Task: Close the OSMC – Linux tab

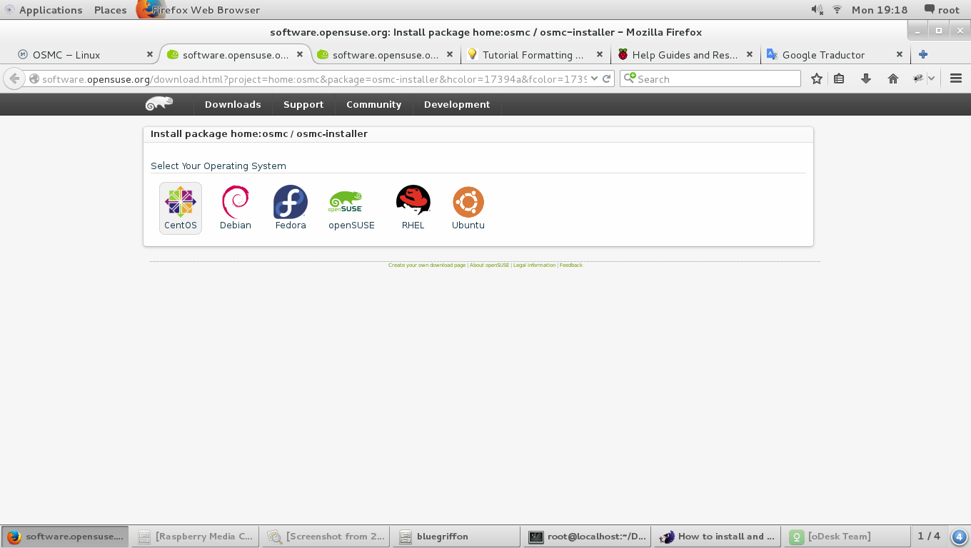Action: 150,54
